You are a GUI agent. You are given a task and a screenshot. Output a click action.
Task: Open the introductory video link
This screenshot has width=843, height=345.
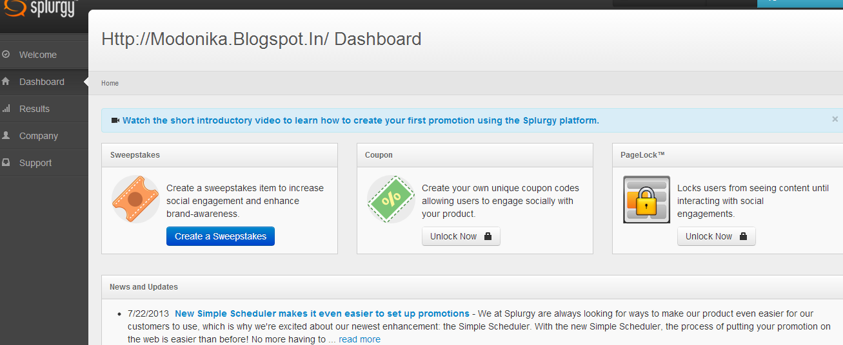(x=361, y=120)
